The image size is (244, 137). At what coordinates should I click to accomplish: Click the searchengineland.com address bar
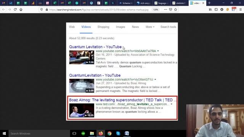pos(99,10)
